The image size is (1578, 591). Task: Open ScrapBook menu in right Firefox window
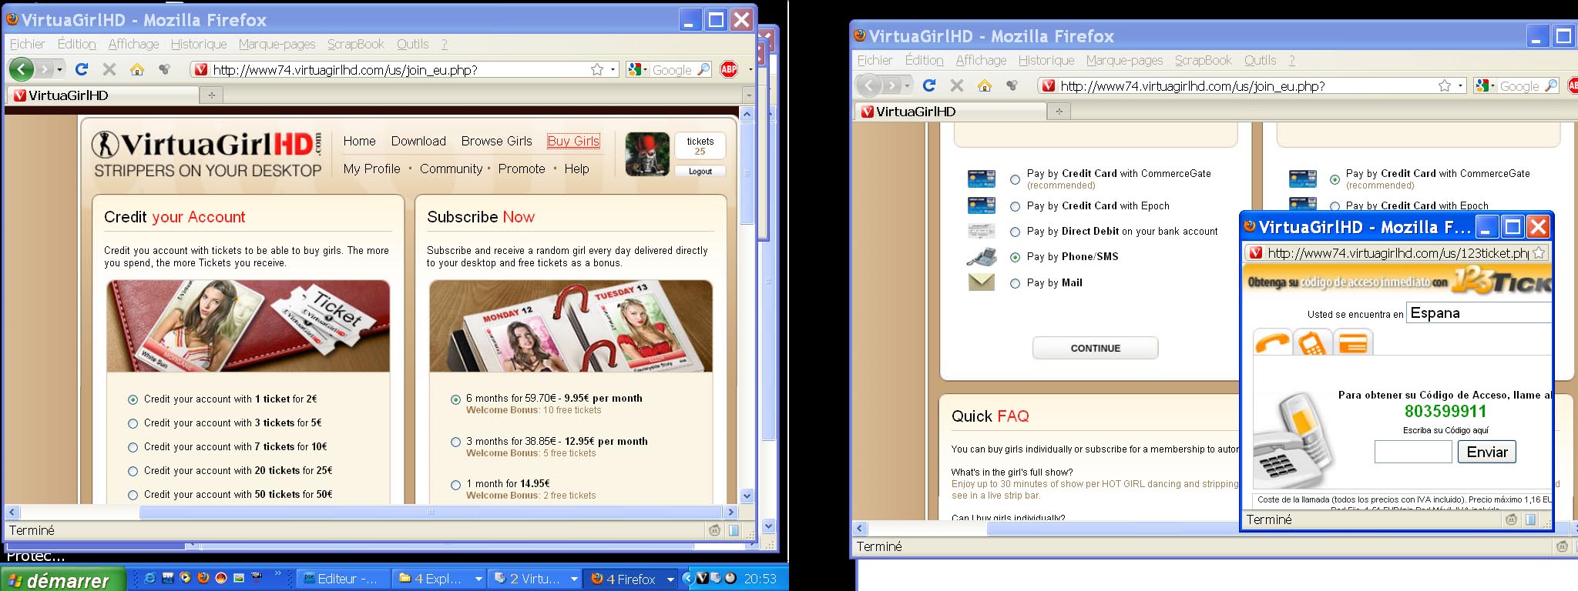pyautogui.click(x=1203, y=60)
